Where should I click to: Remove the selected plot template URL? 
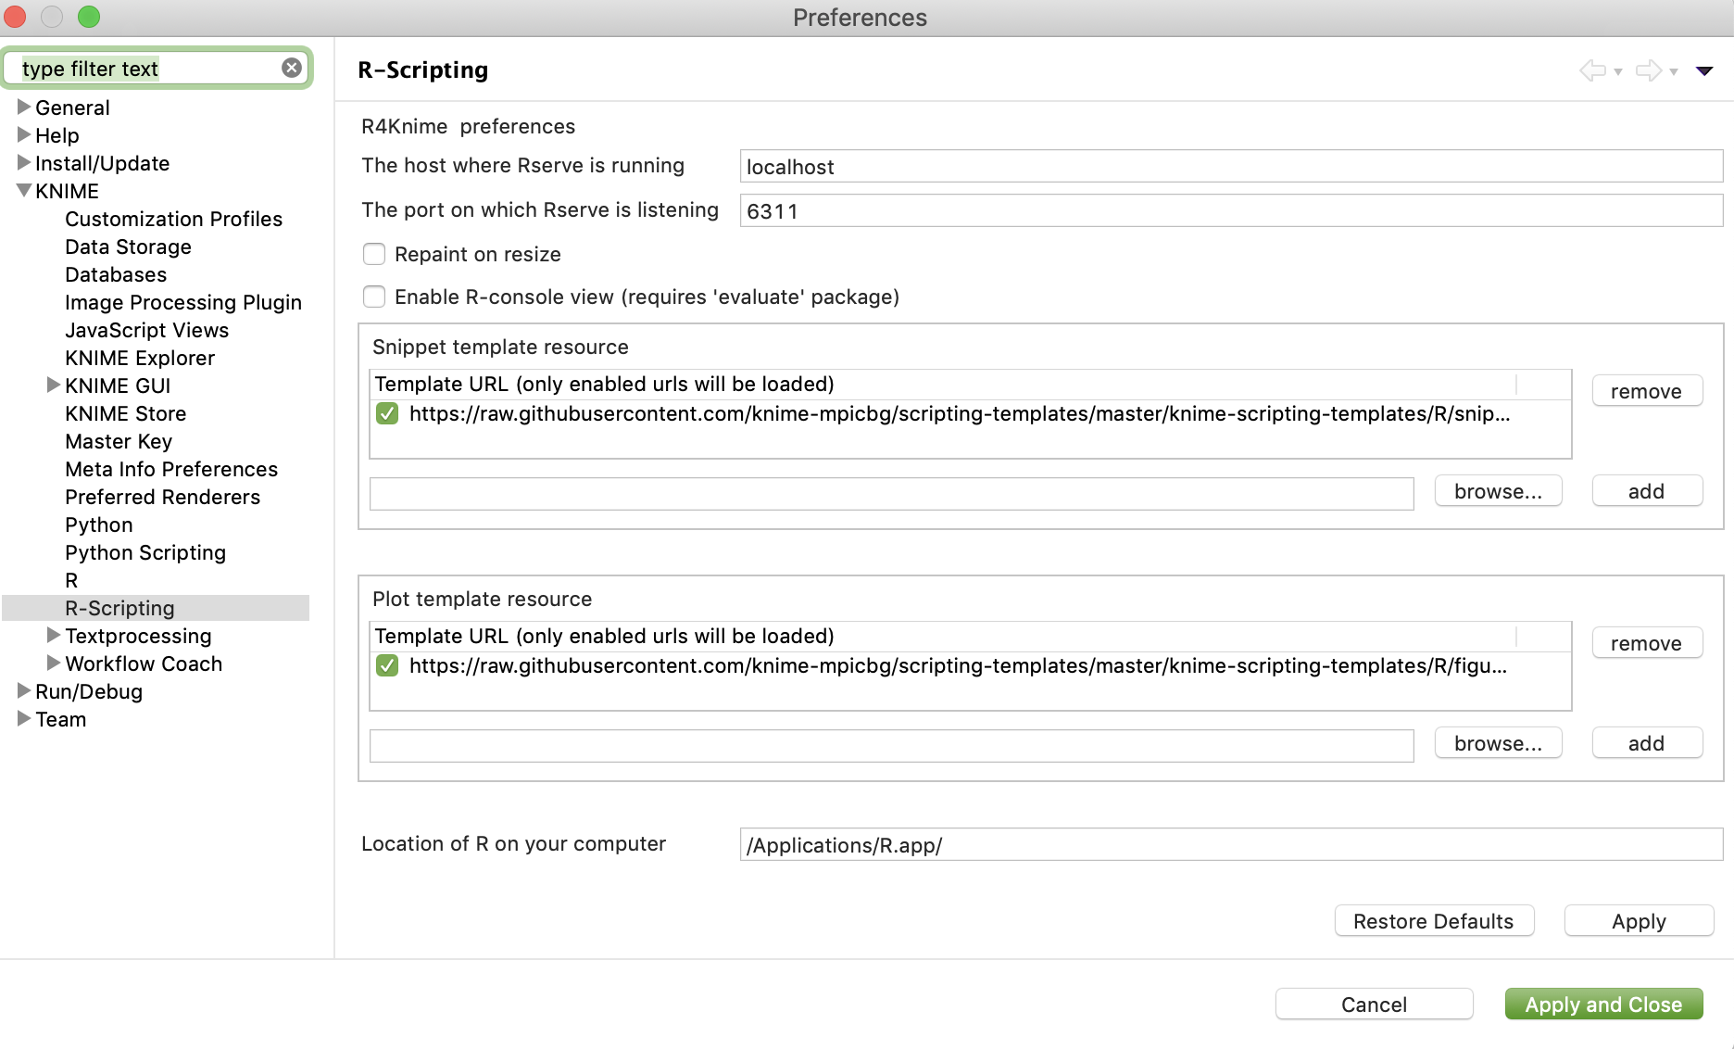[1647, 643]
